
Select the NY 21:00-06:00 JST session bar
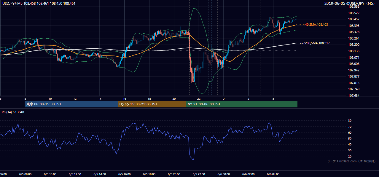click(x=242, y=104)
